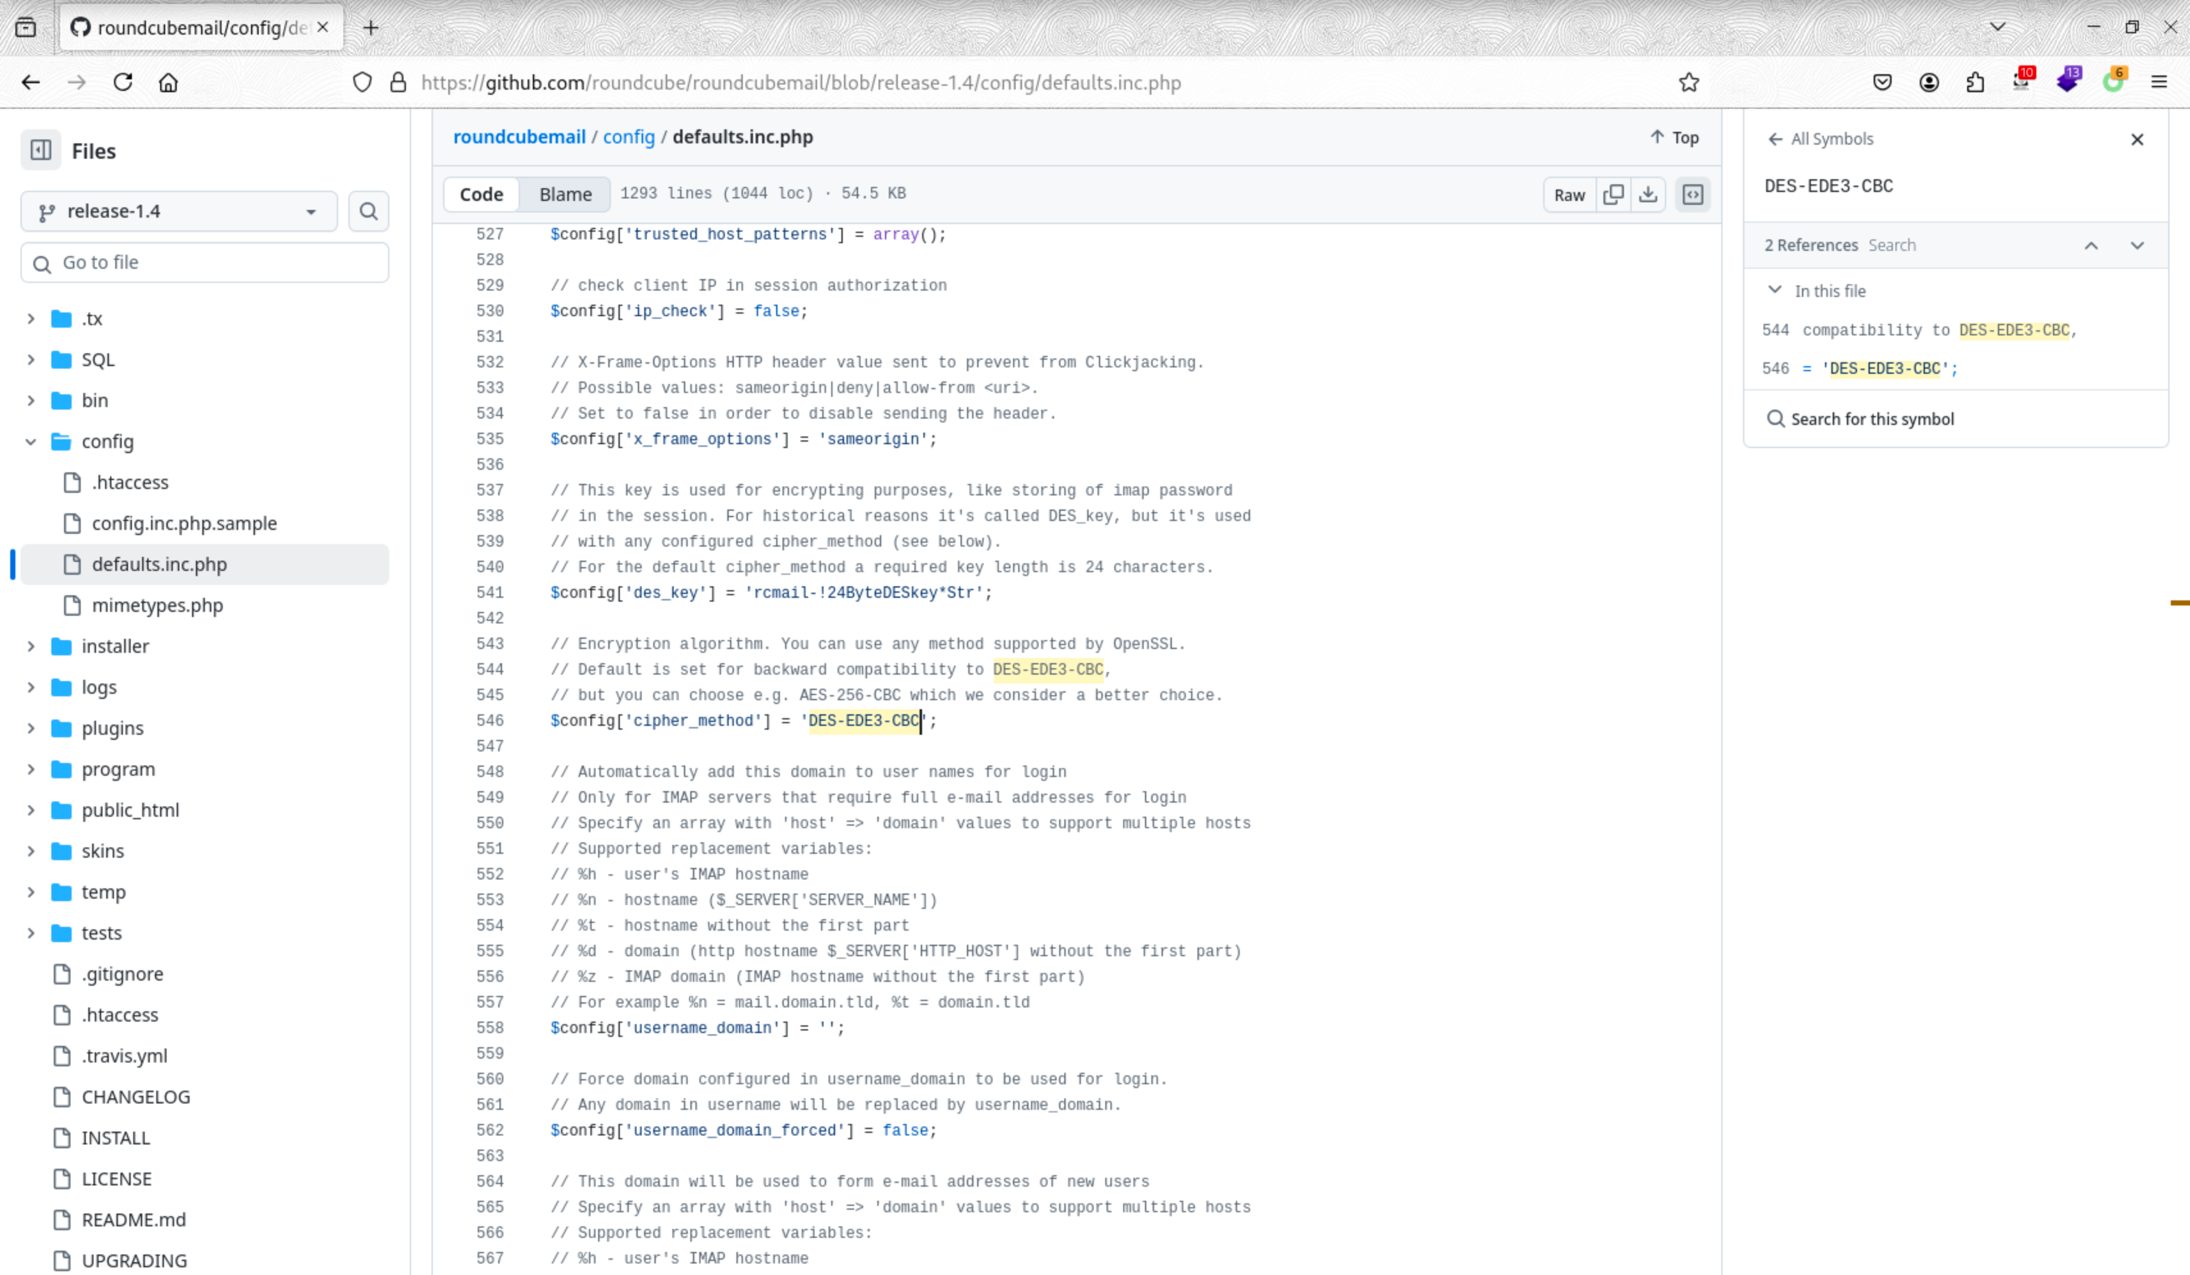
Task: Expand the plugins folder
Action: point(31,728)
